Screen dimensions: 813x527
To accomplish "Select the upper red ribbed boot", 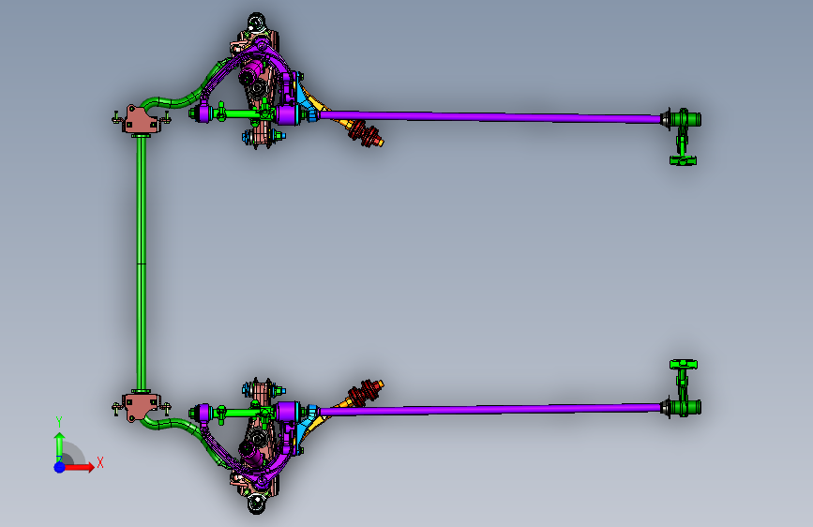I will pyautogui.click(x=364, y=133).
